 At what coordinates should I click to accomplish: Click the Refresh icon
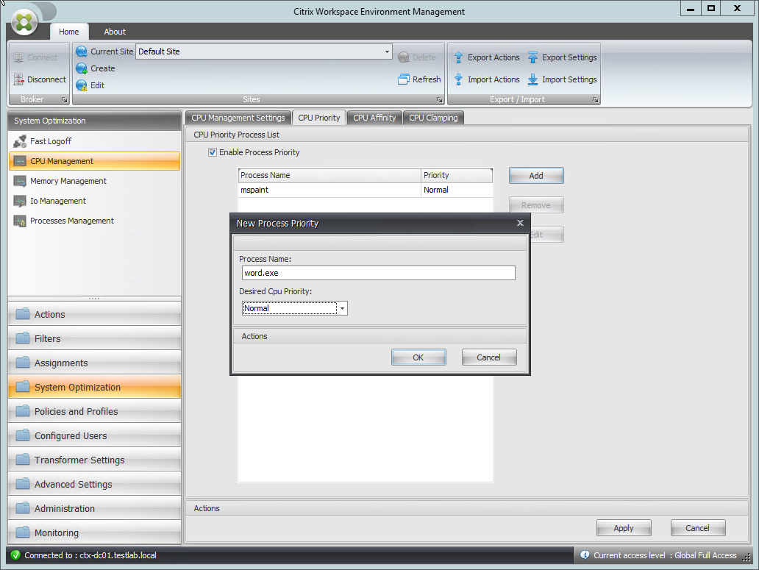pos(404,79)
